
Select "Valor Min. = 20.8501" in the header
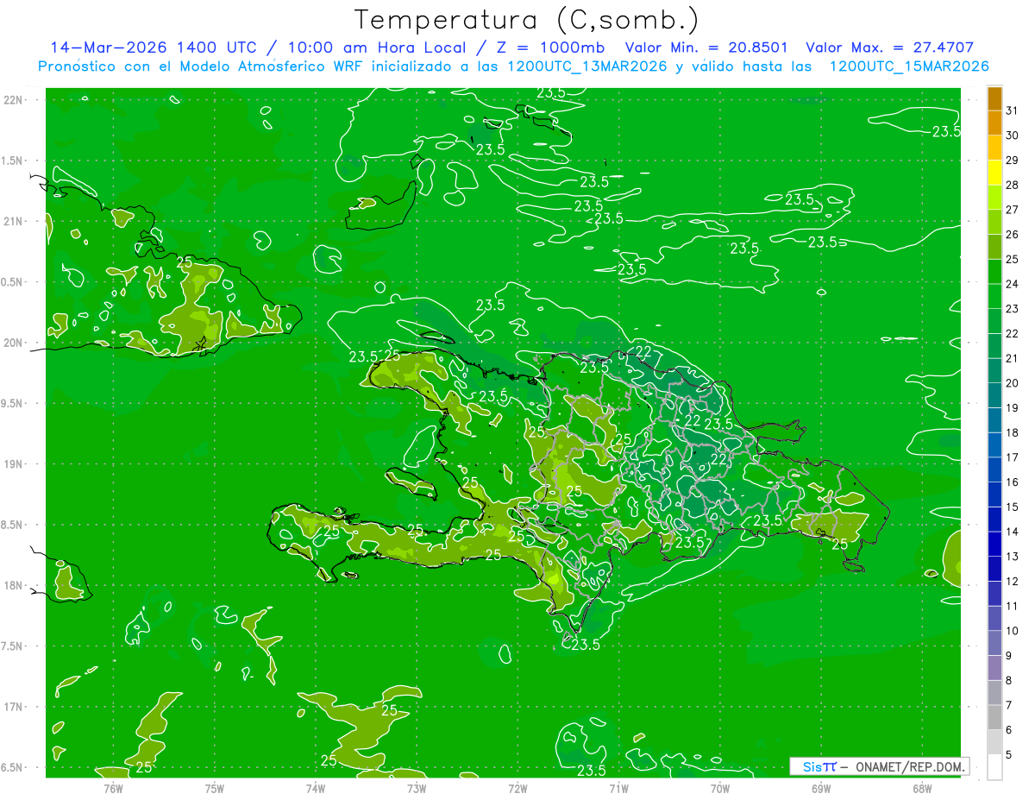[x=707, y=47]
